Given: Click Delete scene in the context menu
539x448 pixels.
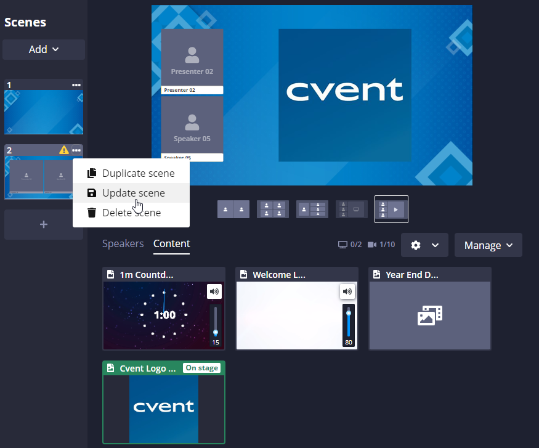Looking at the screenshot, I should (131, 213).
